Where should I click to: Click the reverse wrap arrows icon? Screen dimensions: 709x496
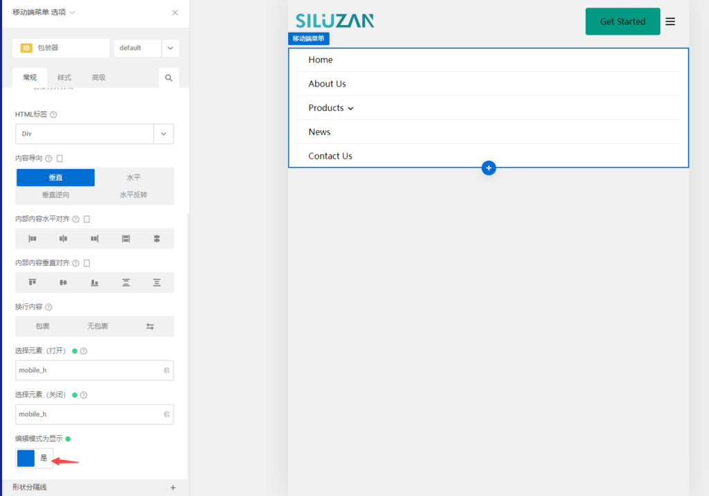click(x=150, y=326)
